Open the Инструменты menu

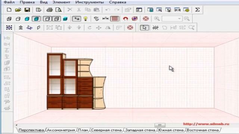[90, 2]
